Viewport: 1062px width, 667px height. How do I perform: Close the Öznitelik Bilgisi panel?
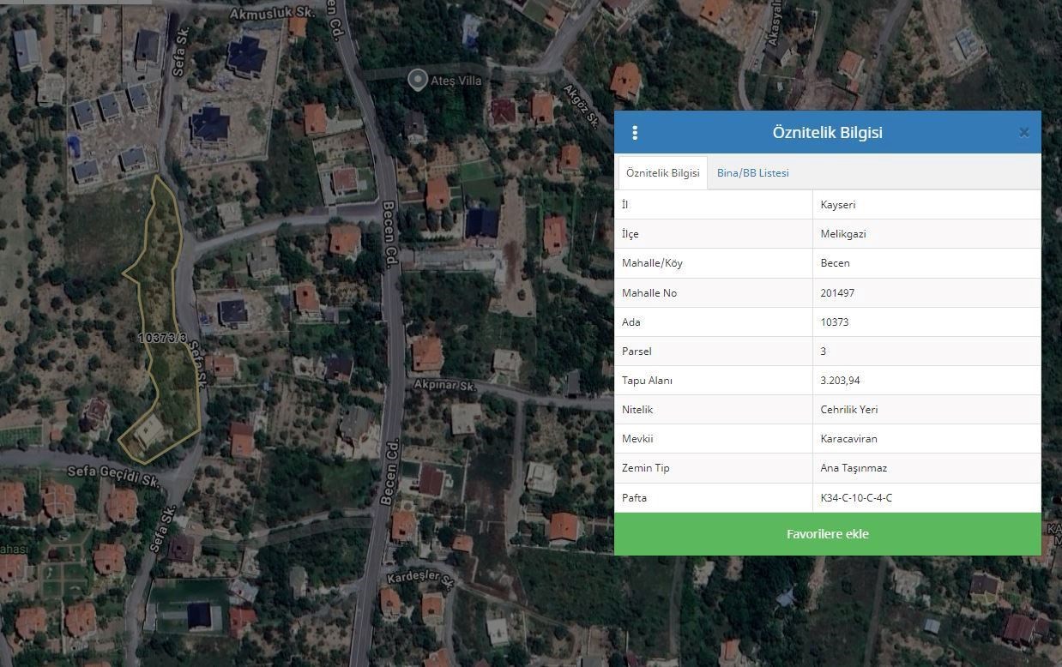point(1023,133)
